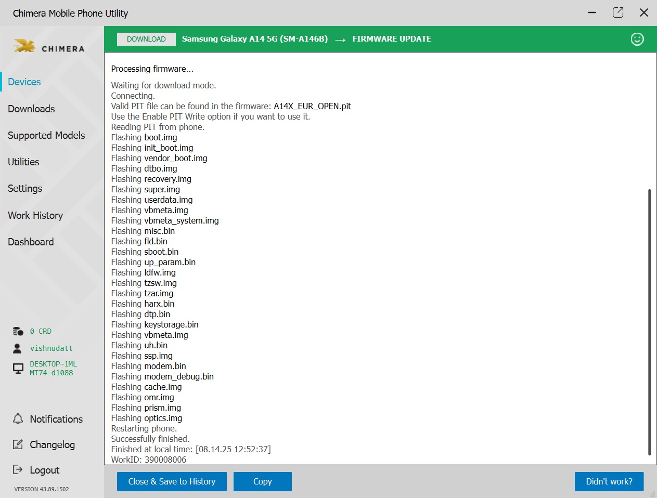Image resolution: width=657 pixels, height=498 pixels.
Task: Click the vishnudatt username
Action: [x=51, y=348]
